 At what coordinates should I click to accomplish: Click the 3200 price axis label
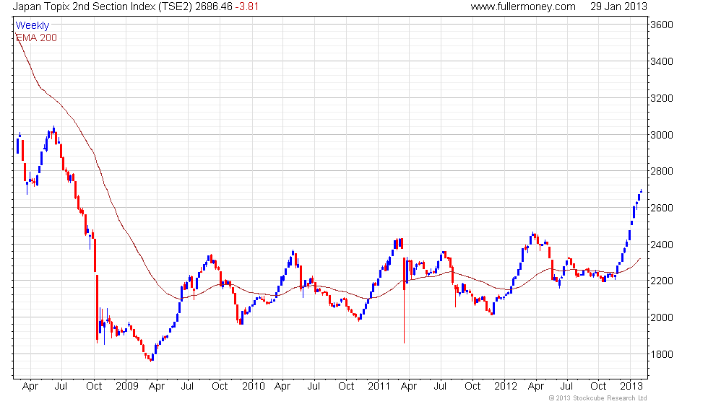coord(662,98)
